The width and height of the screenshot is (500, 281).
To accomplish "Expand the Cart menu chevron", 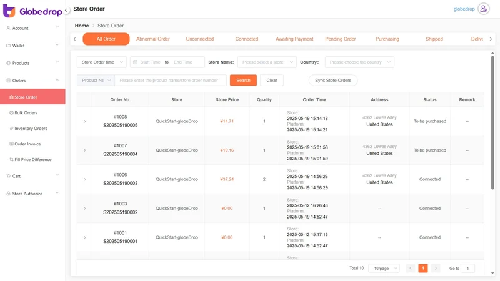I will point(57,175).
